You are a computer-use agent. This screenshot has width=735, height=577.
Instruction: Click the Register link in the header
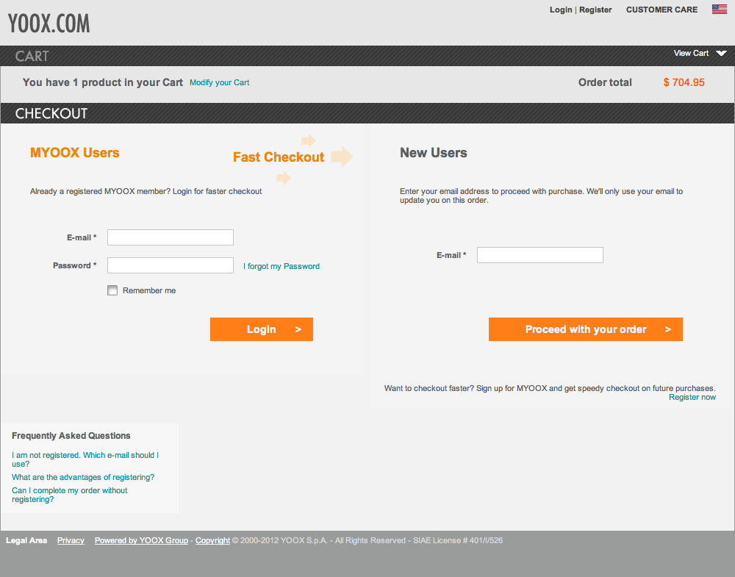tap(595, 10)
